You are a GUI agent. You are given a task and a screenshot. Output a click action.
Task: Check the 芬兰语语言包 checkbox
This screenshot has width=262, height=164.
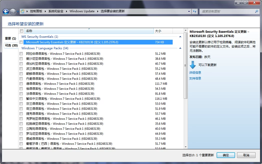pos(21,104)
